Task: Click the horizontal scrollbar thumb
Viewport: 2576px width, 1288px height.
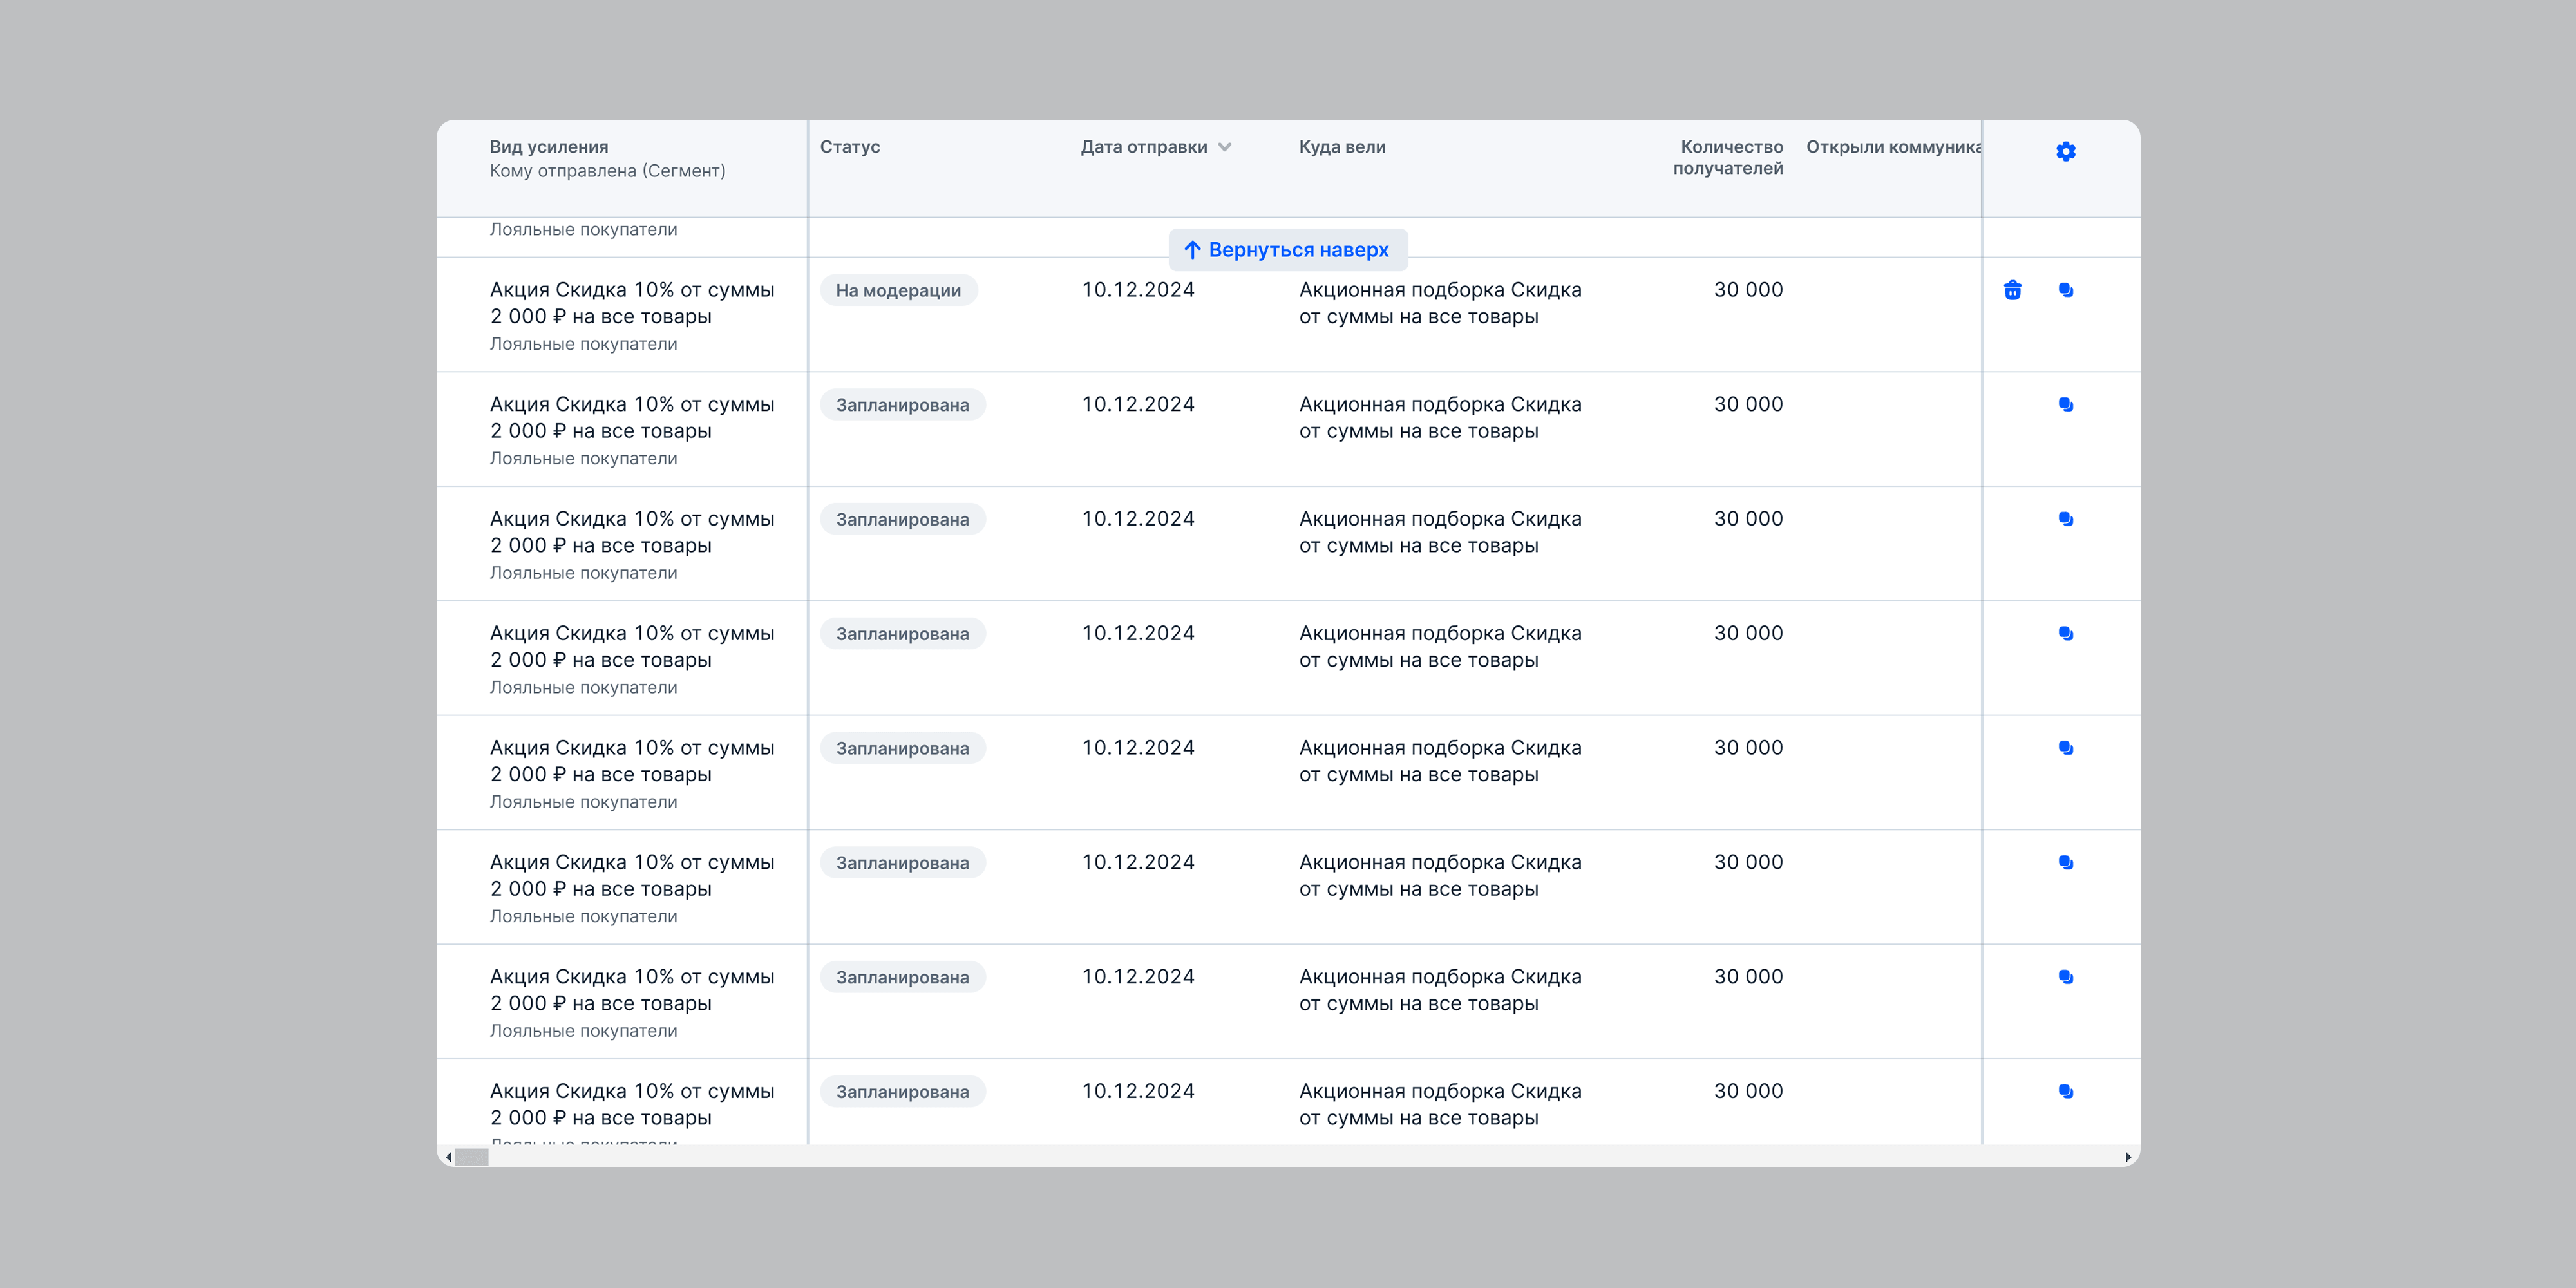Action: coord(472,1157)
